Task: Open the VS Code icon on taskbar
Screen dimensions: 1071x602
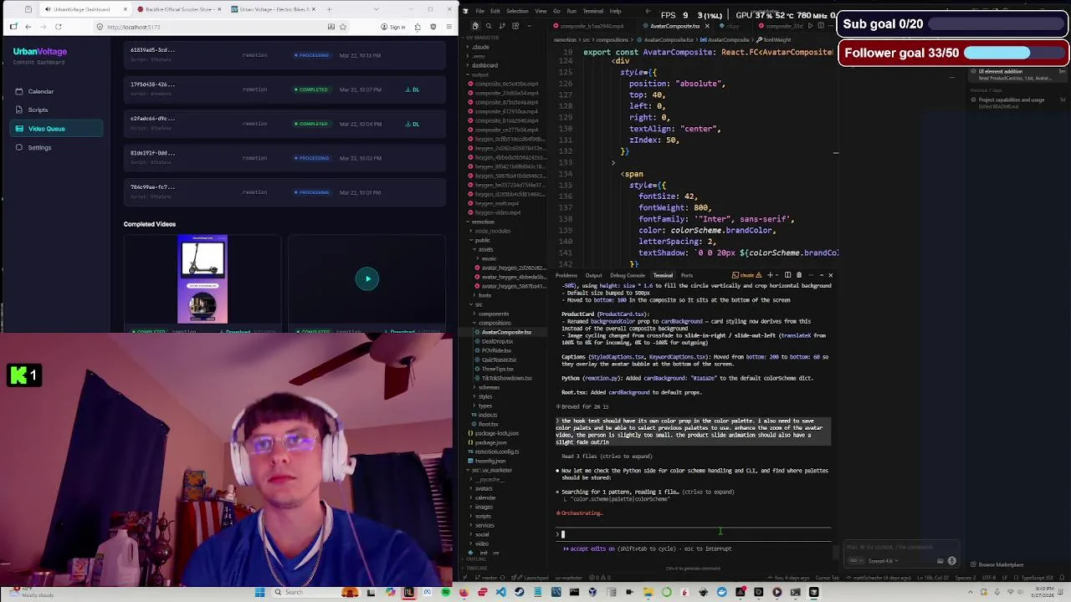Action: (x=500, y=592)
